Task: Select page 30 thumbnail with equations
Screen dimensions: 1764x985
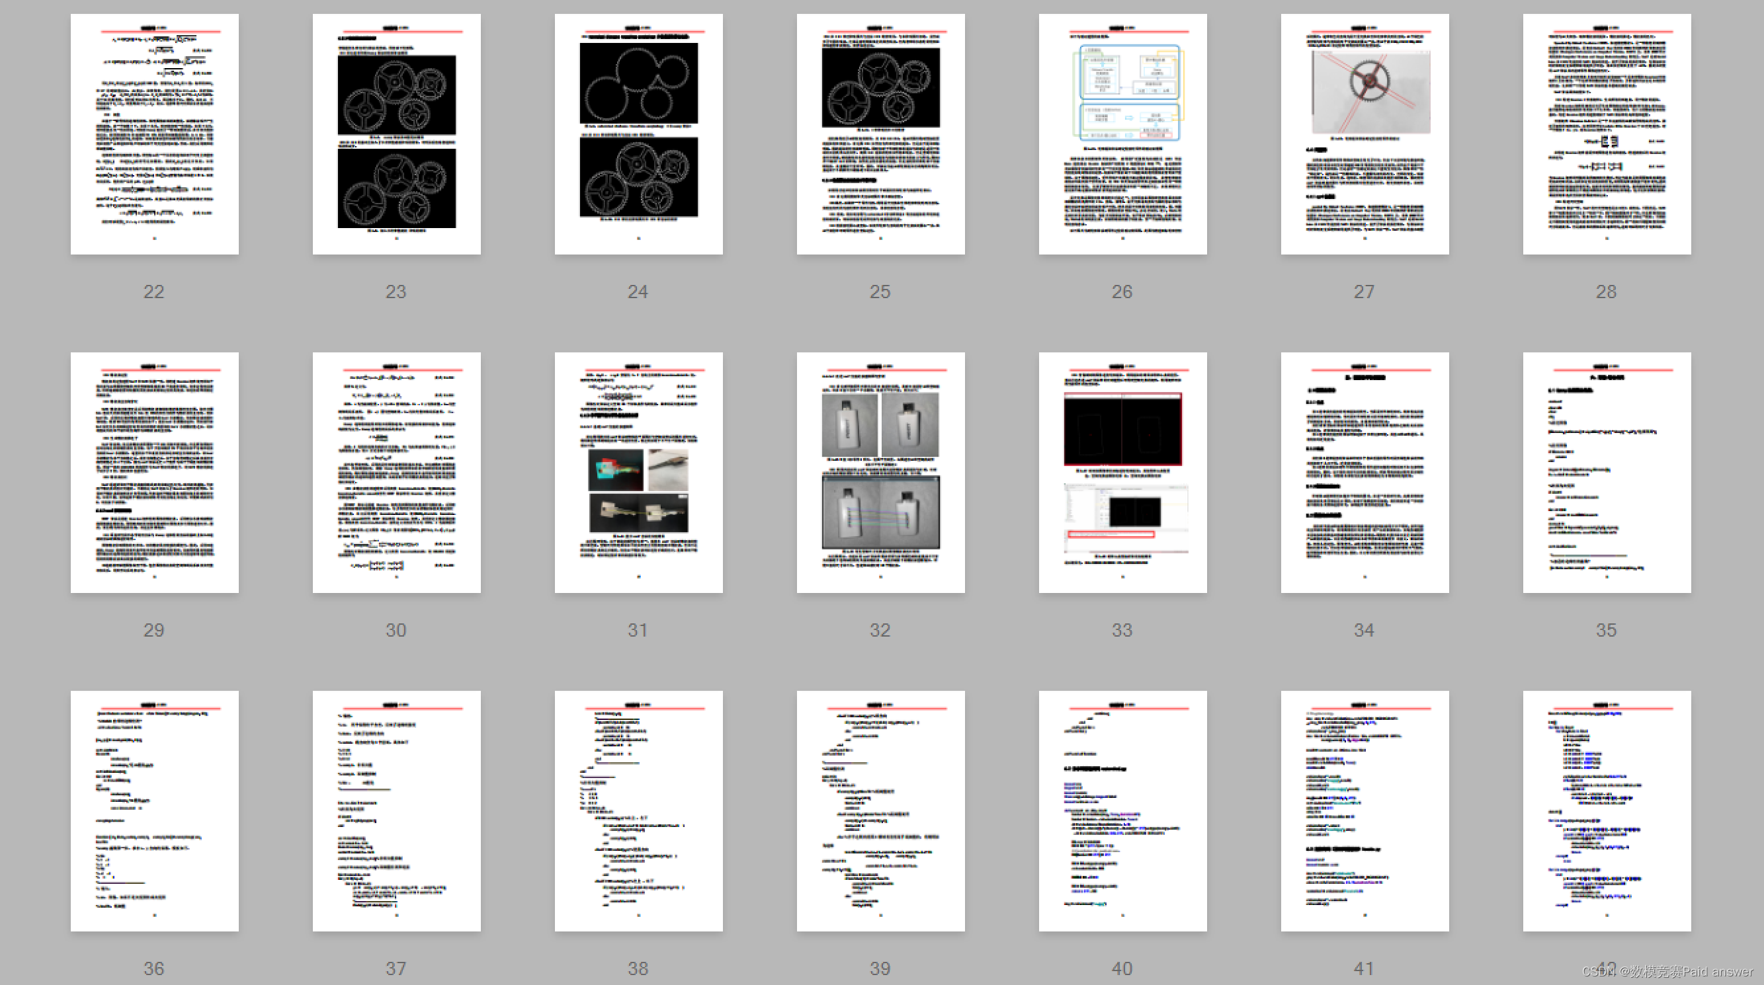Action: [x=396, y=472]
